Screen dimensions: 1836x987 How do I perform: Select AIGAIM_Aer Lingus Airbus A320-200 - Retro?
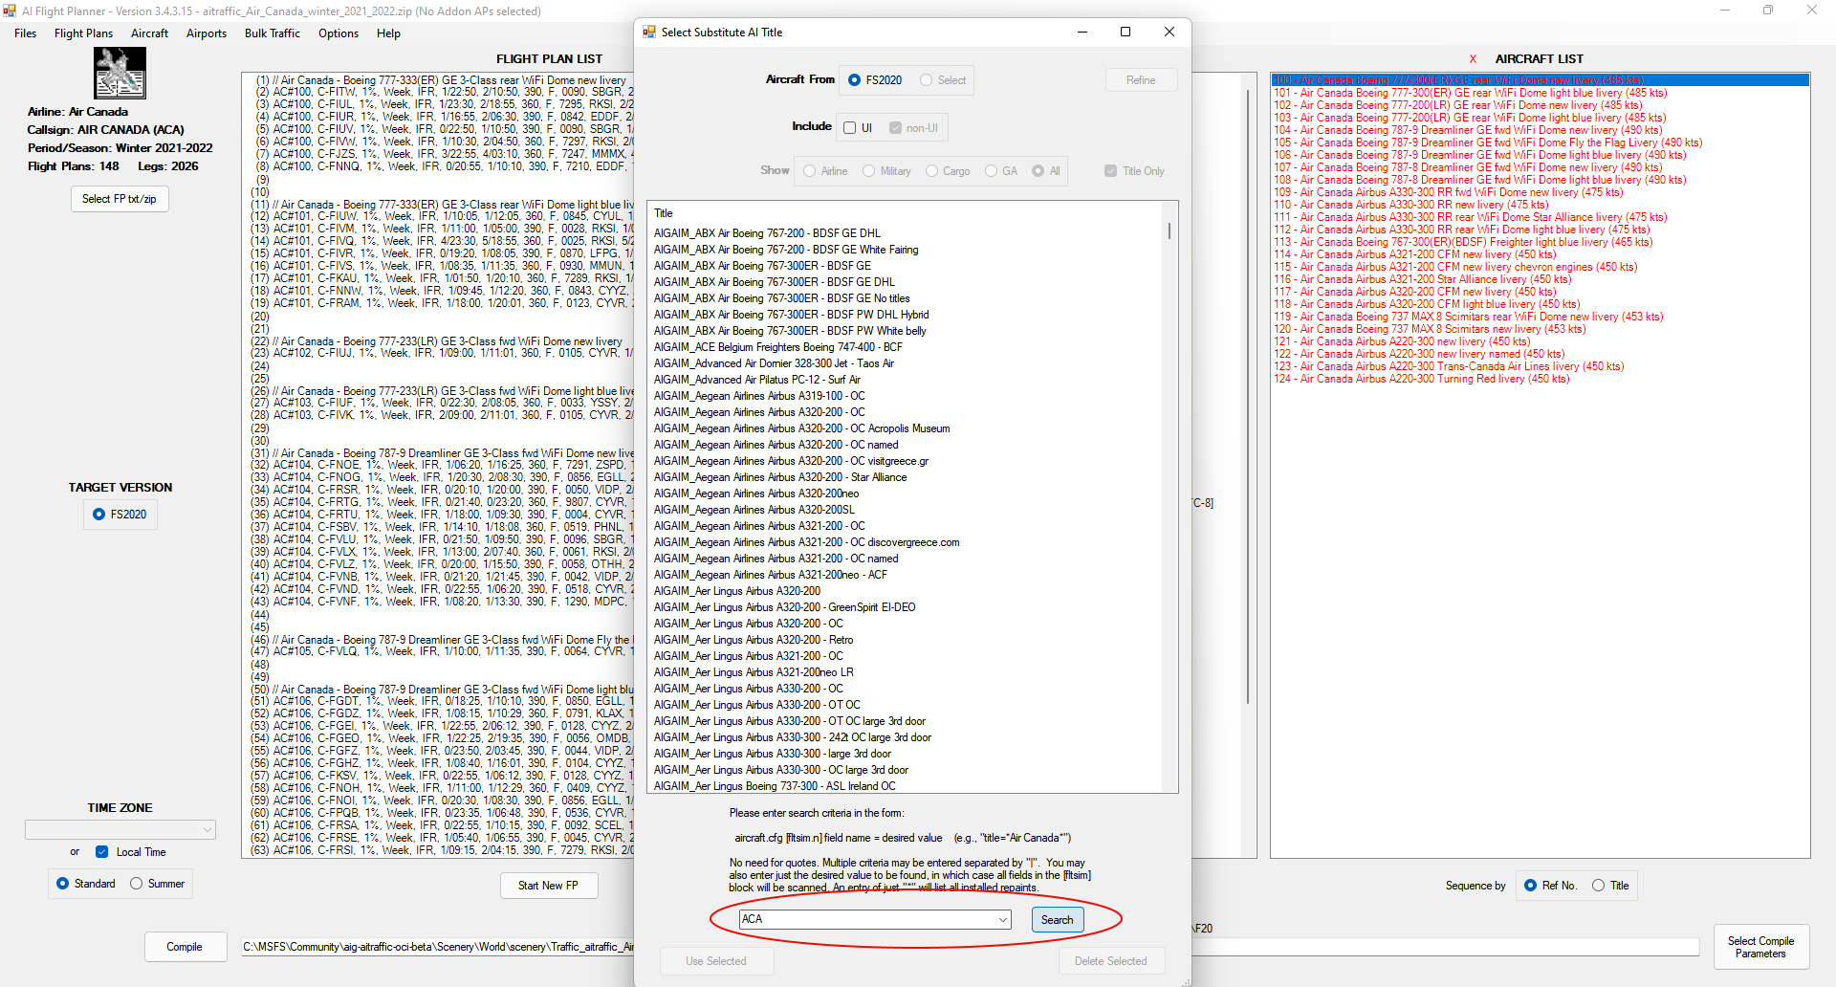tap(754, 640)
